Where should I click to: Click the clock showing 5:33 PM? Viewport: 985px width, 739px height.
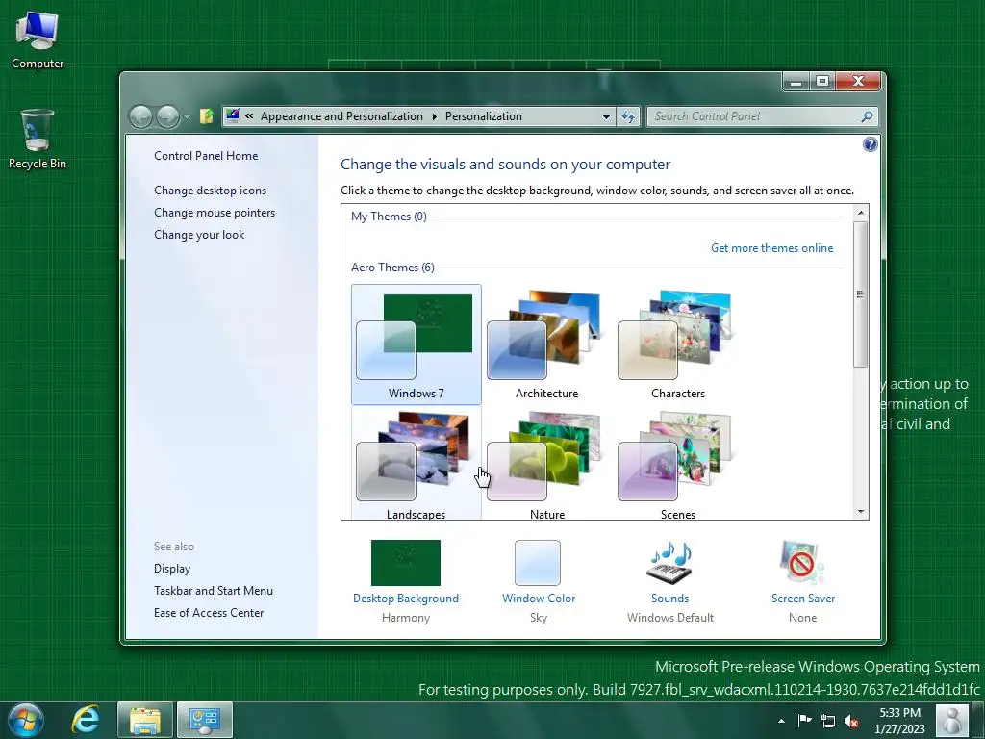(x=899, y=721)
